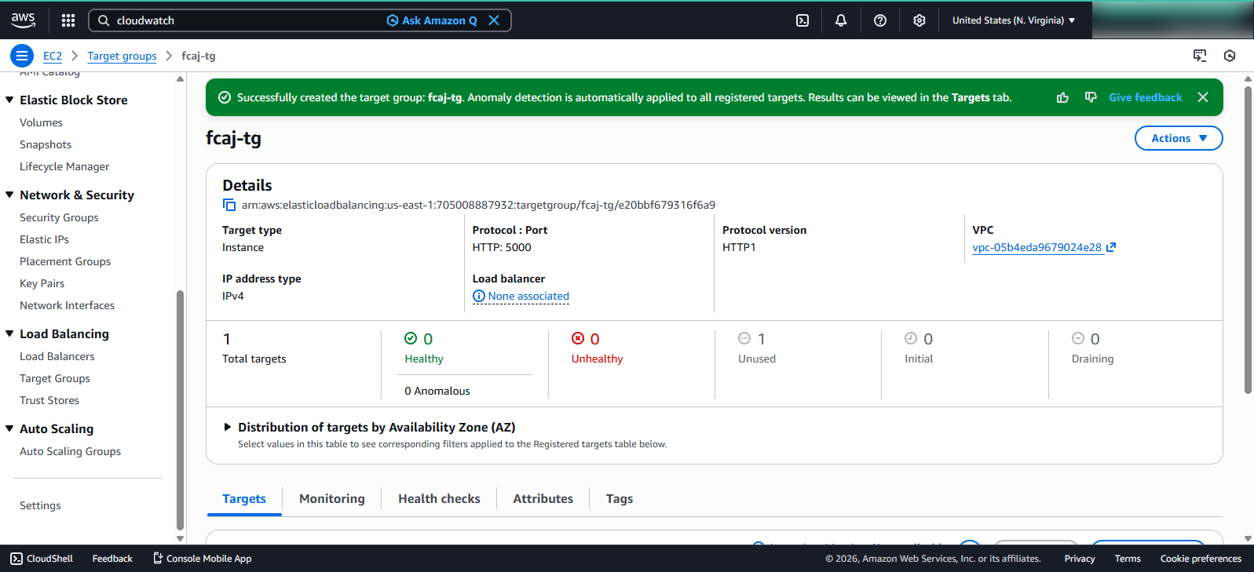
Task: Click the top-right screen feedback panel icon
Action: [x=1200, y=56]
